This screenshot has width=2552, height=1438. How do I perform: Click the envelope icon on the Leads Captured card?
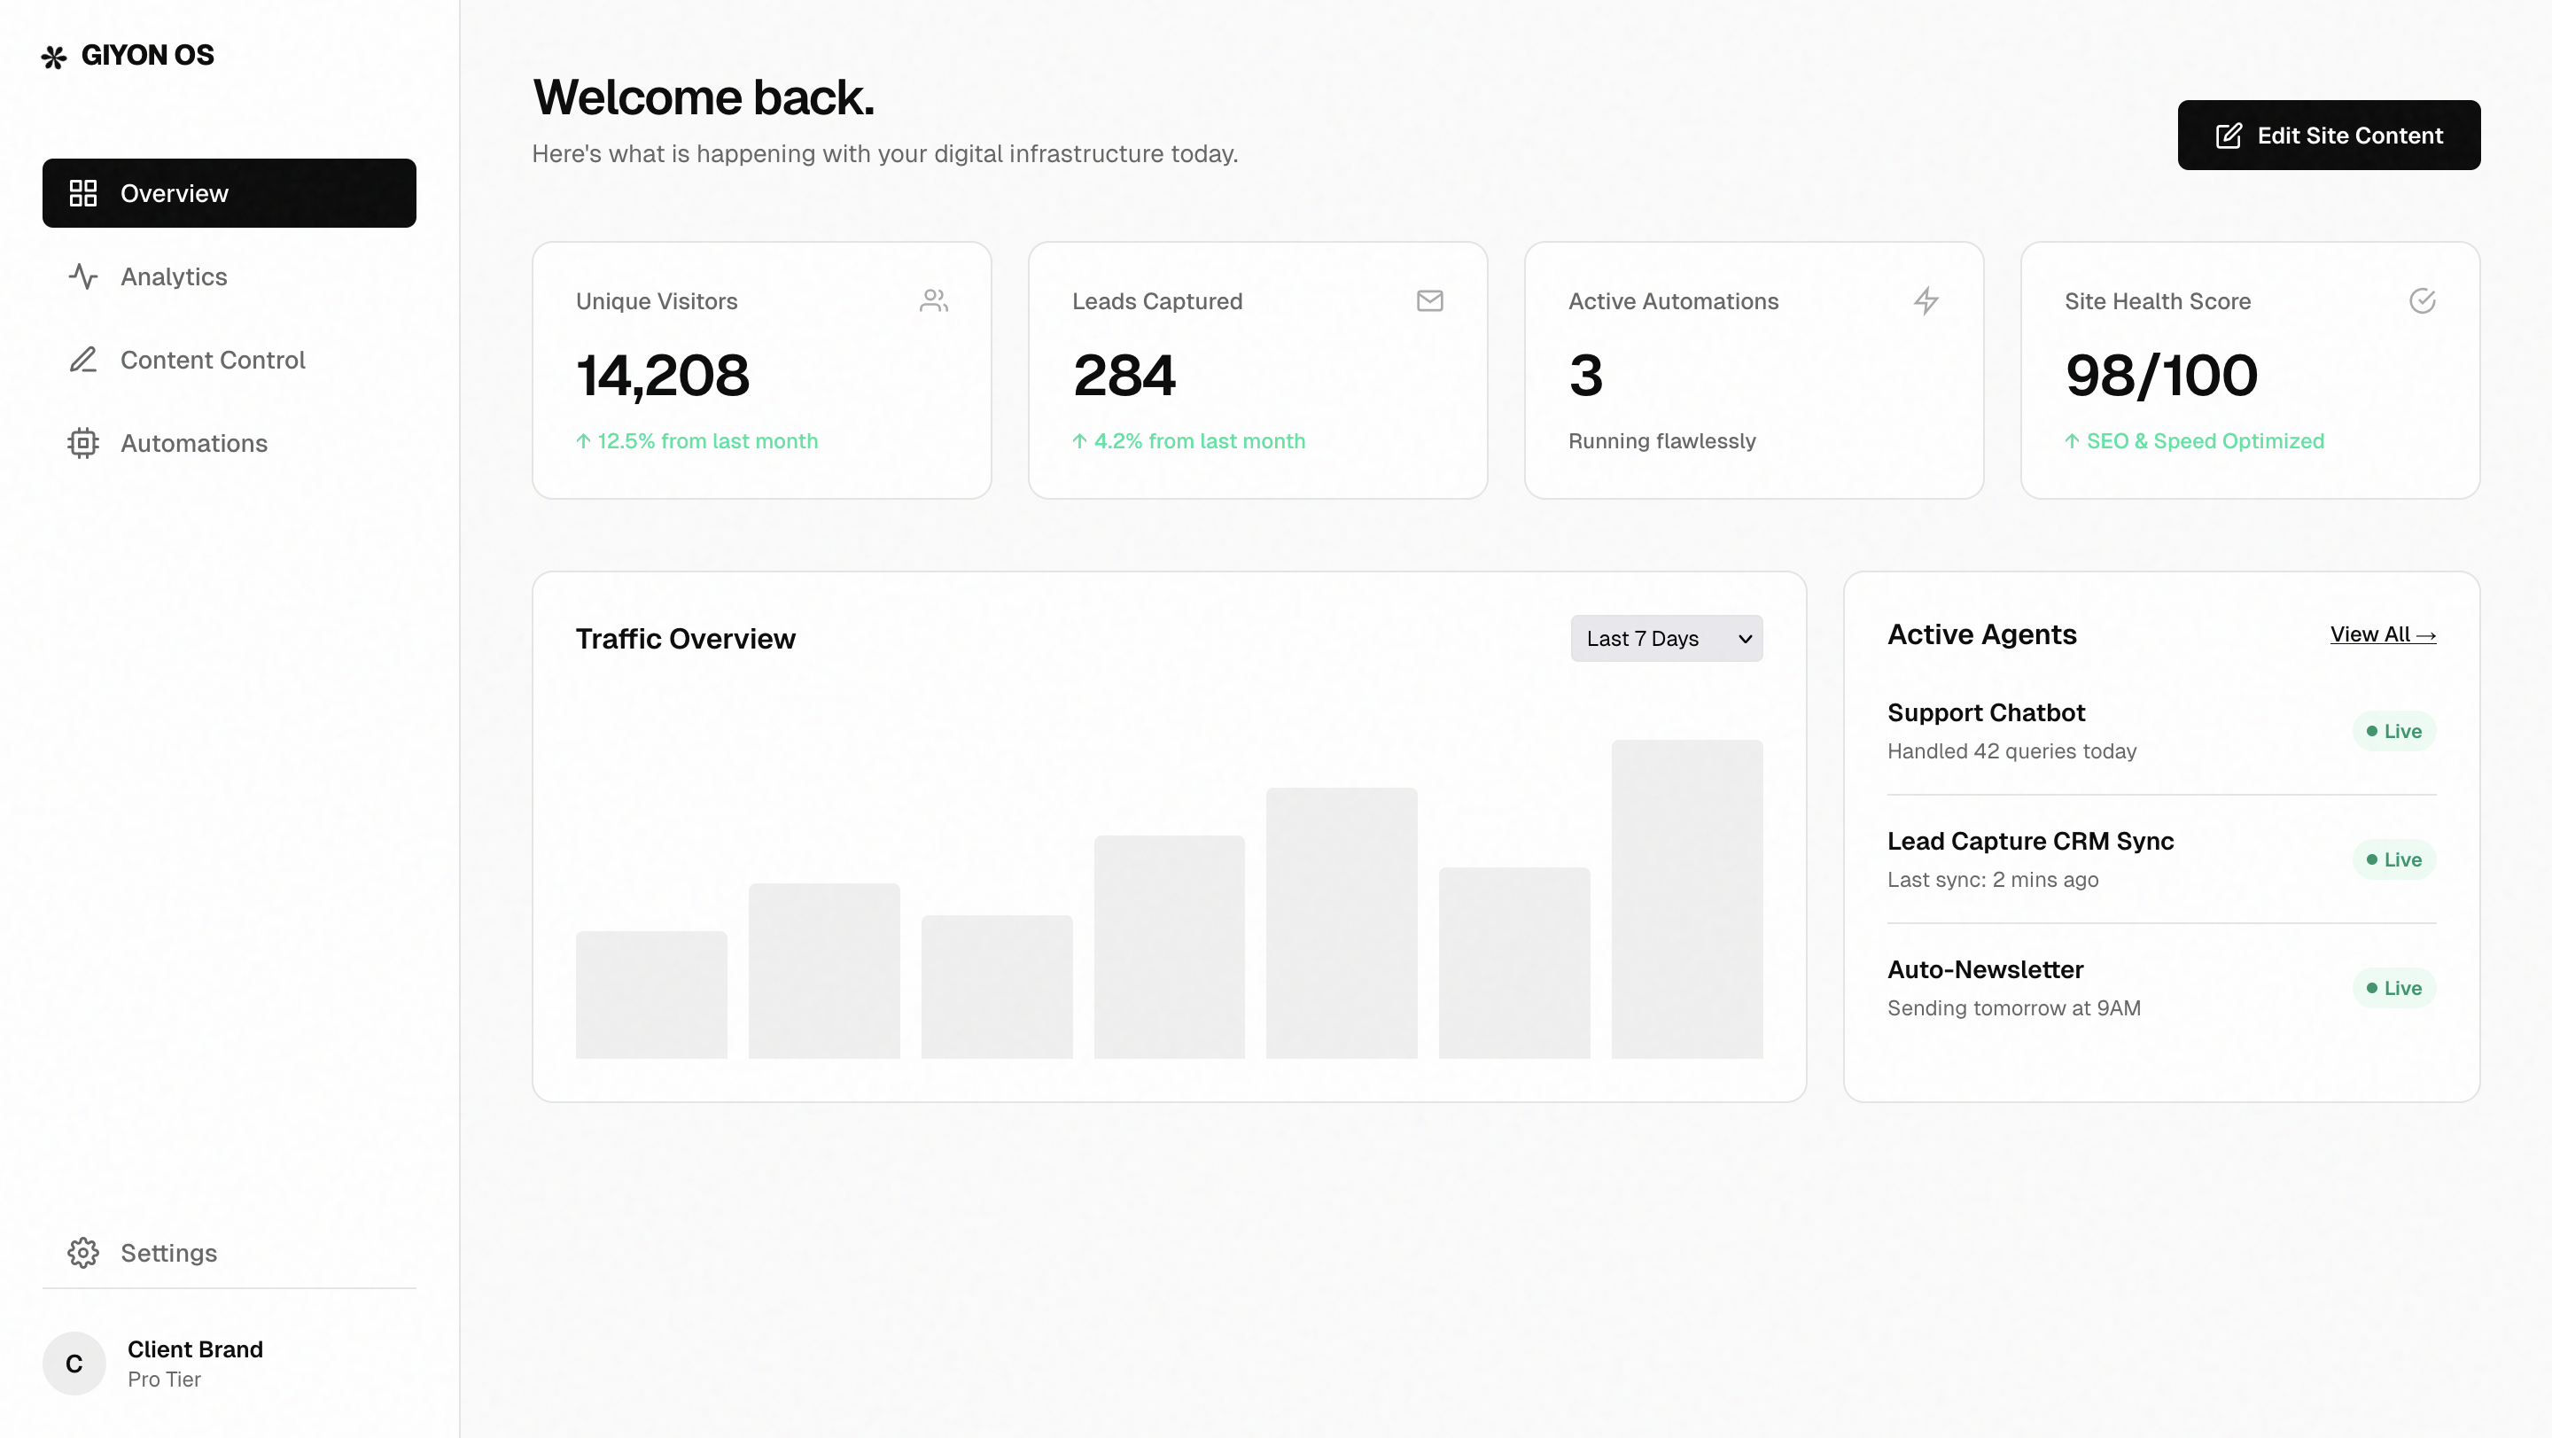1429,300
